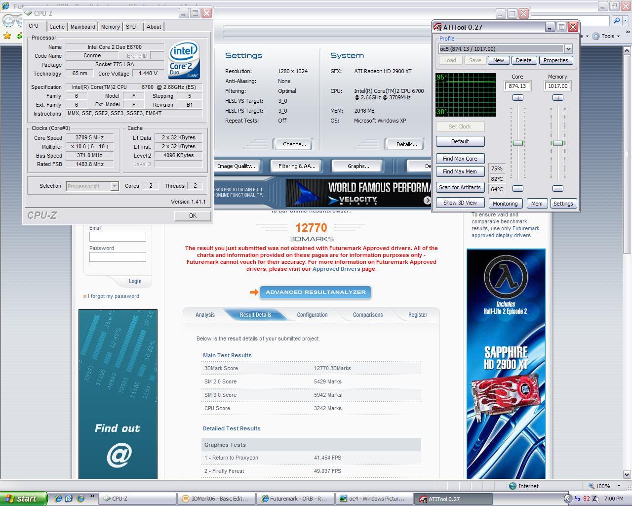
Task: Click OK in the CPU-Z window
Action: pyautogui.click(x=193, y=216)
